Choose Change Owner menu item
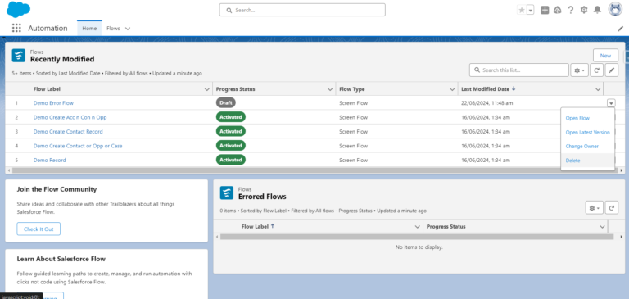The width and height of the screenshot is (629, 299). point(581,147)
